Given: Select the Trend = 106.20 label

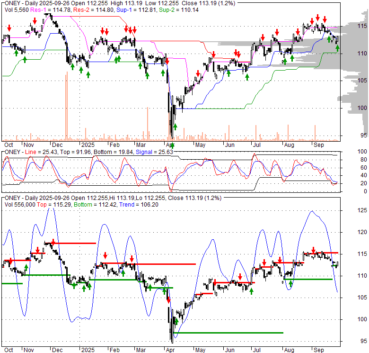Looking at the screenshot, I should (139, 205).
